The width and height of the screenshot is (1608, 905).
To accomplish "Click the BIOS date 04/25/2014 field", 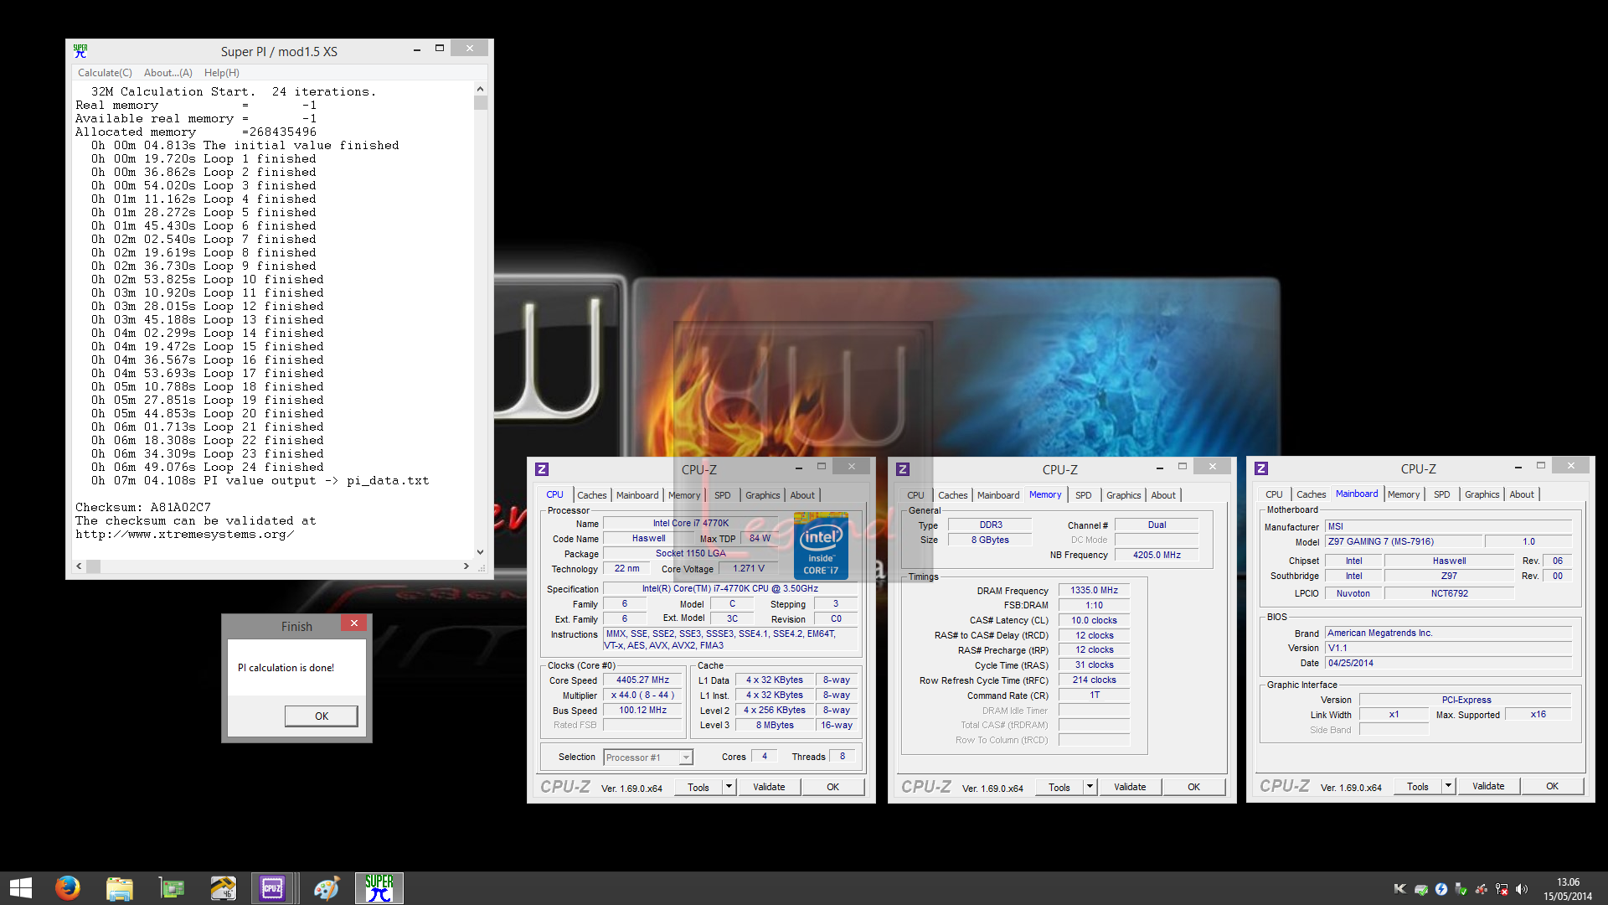I will pyautogui.click(x=1449, y=664).
